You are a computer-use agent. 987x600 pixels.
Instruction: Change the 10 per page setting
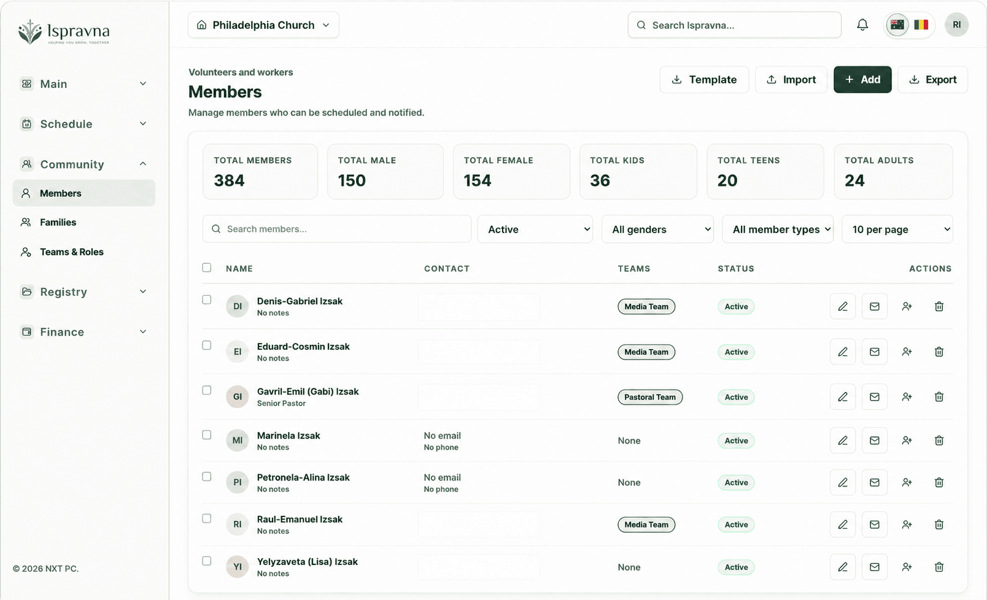click(x=897, y=229)
